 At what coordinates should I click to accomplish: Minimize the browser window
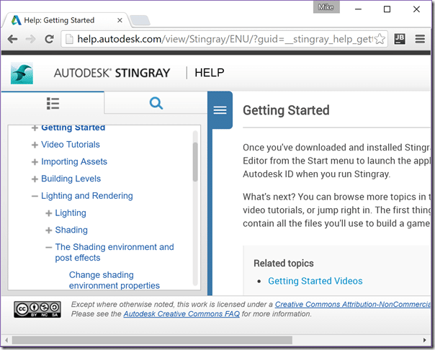[x=359, y=9]
